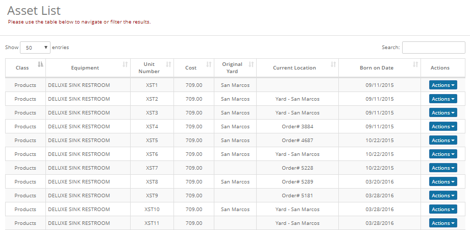Sort the Cost column
This screenshot has height=230, width=470.
click(209, 64)
